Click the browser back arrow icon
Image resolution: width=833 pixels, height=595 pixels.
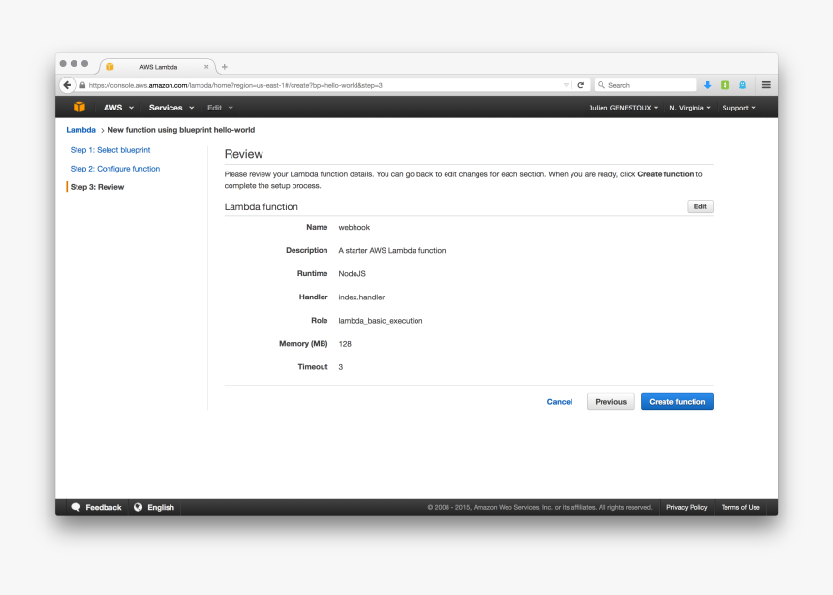click(x=66, y=84)
